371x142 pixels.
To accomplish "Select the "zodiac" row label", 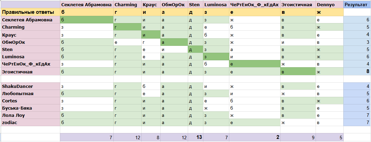I will tap(10, 122).
